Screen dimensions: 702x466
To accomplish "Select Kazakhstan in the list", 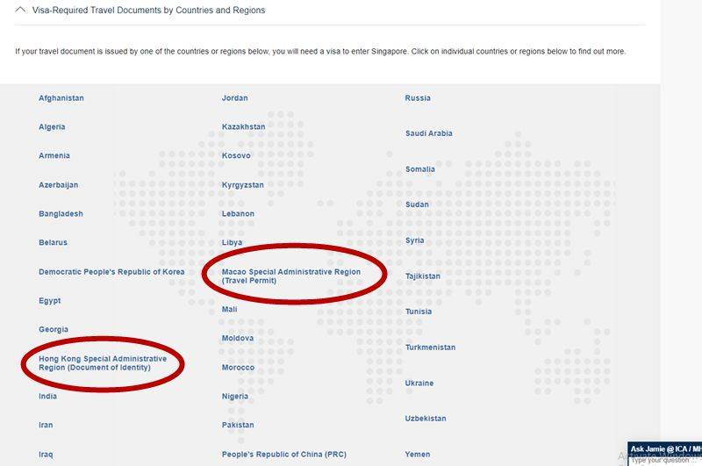I will click(243, 127).
